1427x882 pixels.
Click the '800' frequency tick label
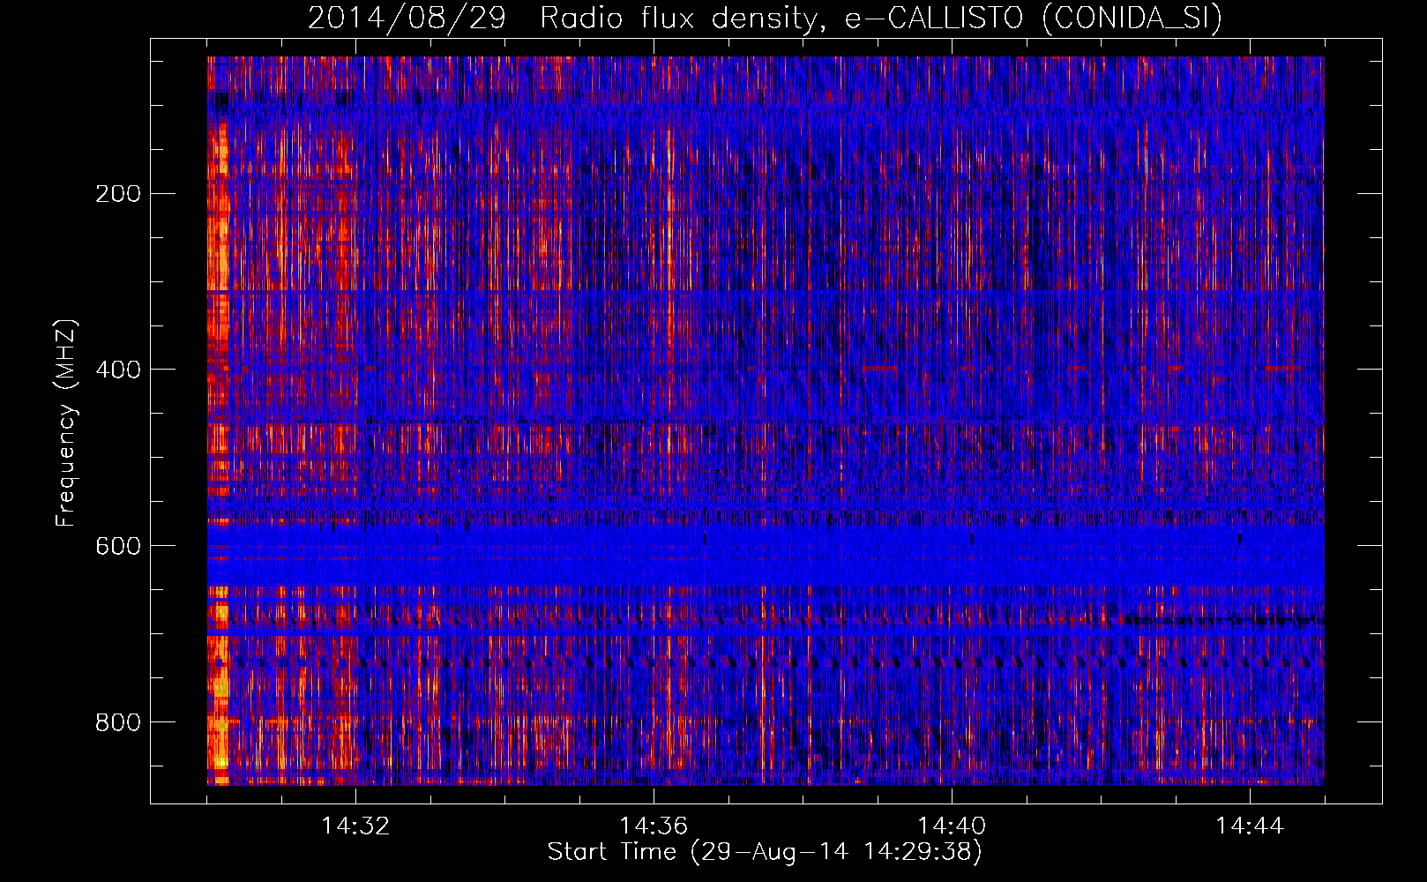tap(118, 722)
